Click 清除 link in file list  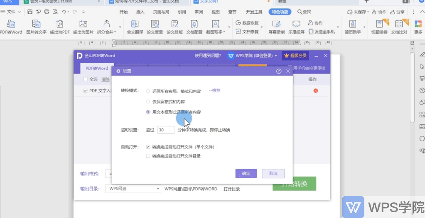[106, 79]
